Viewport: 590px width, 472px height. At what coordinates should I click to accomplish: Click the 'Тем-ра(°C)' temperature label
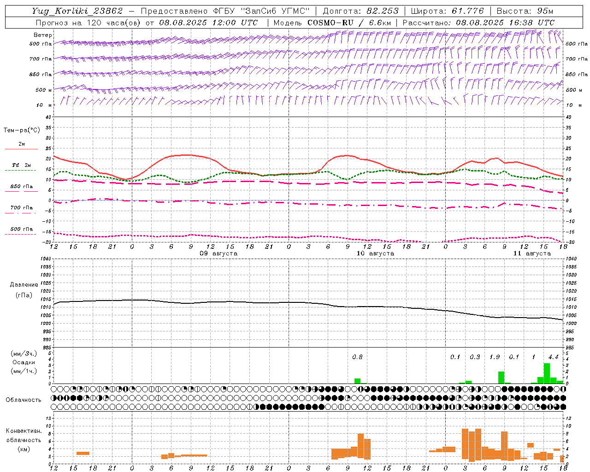tap(22, 130)
